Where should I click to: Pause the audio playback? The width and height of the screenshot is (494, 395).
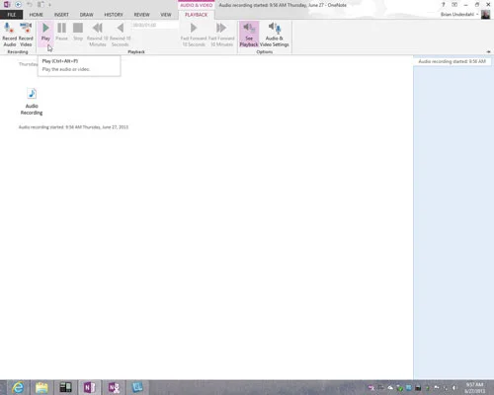point(61,32)
